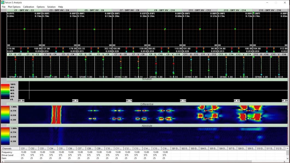This screenshot has height=163, width=290.
Task: Select the C04 channel column header
Action: point(51,149)
